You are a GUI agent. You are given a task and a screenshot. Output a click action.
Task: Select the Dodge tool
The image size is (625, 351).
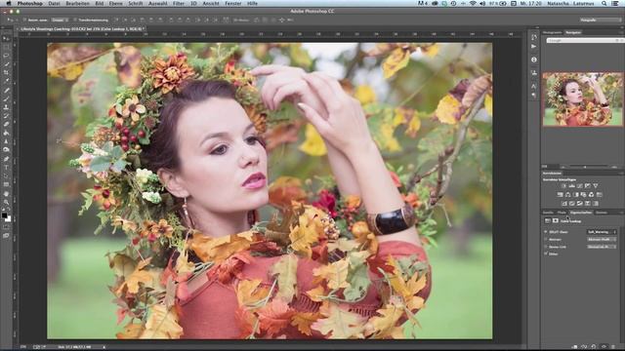[6, 149]
